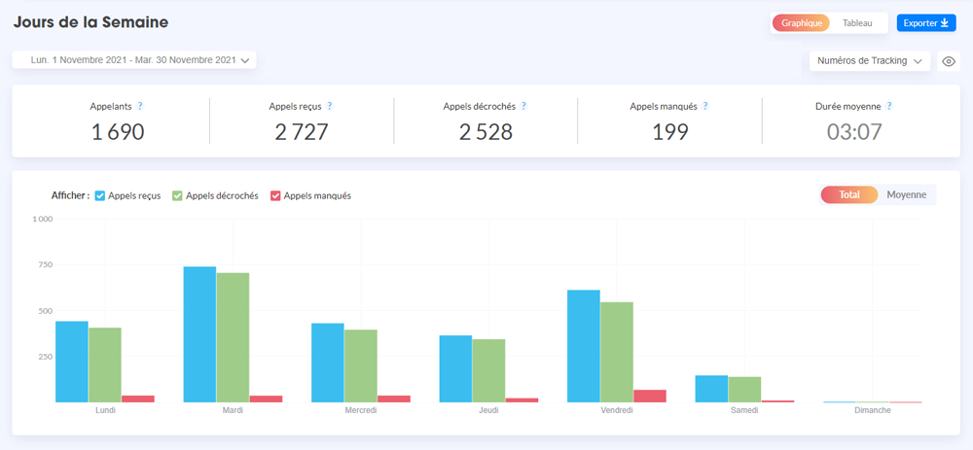Image resolution: width=973 pixels, height=450 pixels.
Task: Open help tooltip for Appels décrochés
Action: click(x=523, y=106)
